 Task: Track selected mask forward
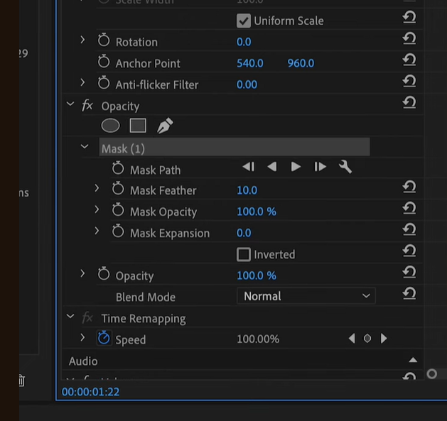coord(296,167)
